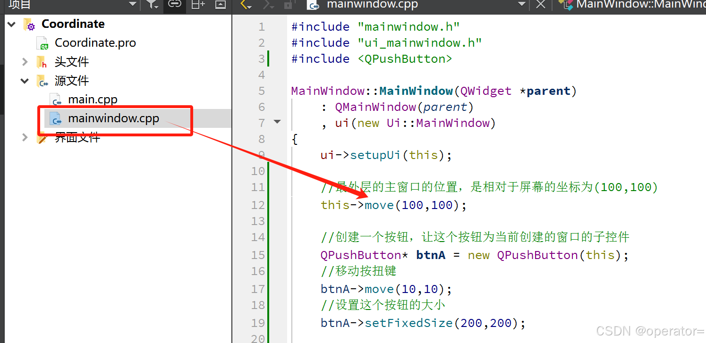Click the 源文件 folder icon
The image size is (706, 343).
(x=42, y=81)
